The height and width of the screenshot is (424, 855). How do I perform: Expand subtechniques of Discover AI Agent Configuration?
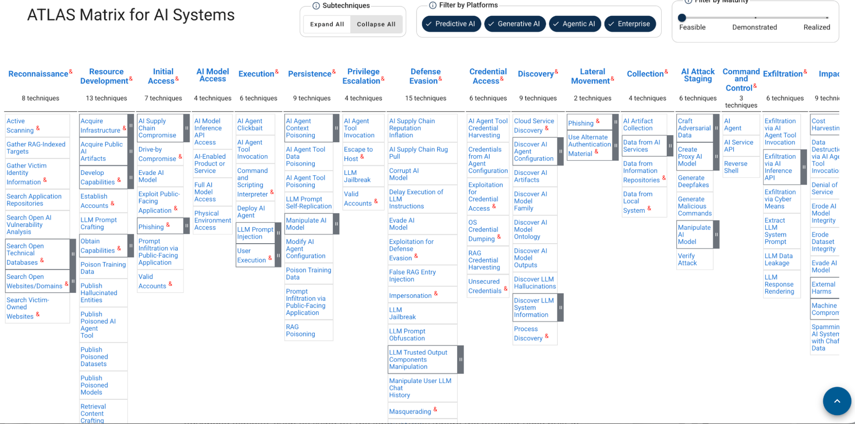[x=560, y=151]
